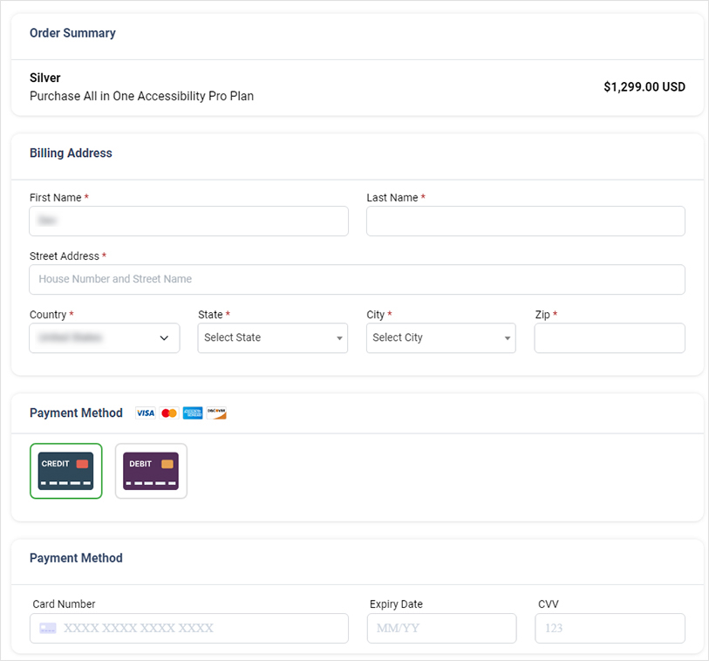
Task: Click the Mastercard logo
Action: click(168, 412)
